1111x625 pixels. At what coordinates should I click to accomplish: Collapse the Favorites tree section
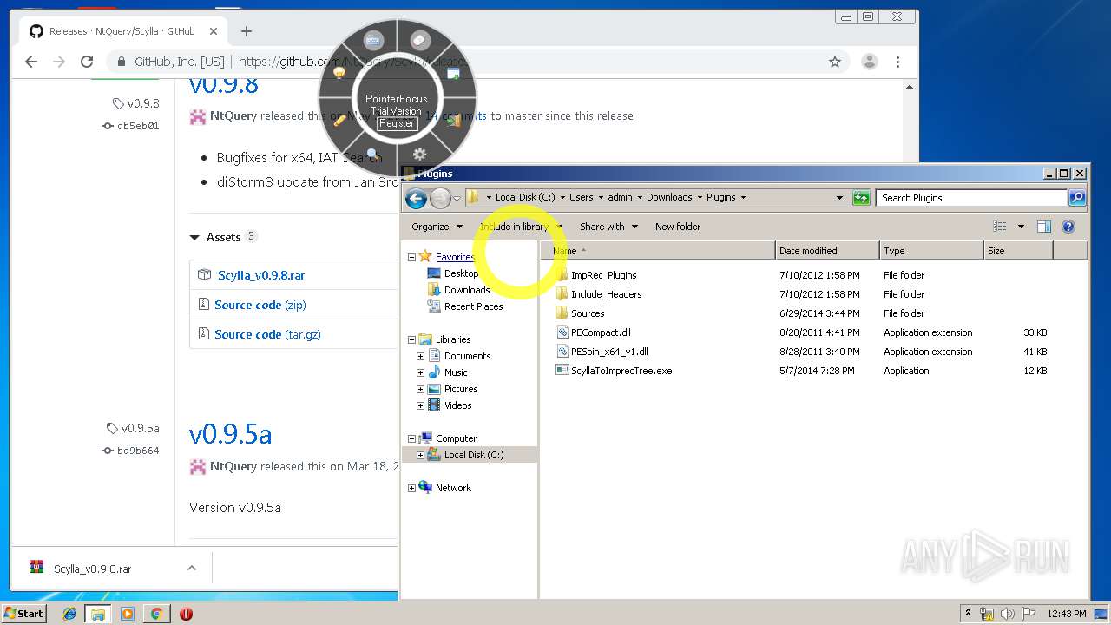[x=411, y=257]
